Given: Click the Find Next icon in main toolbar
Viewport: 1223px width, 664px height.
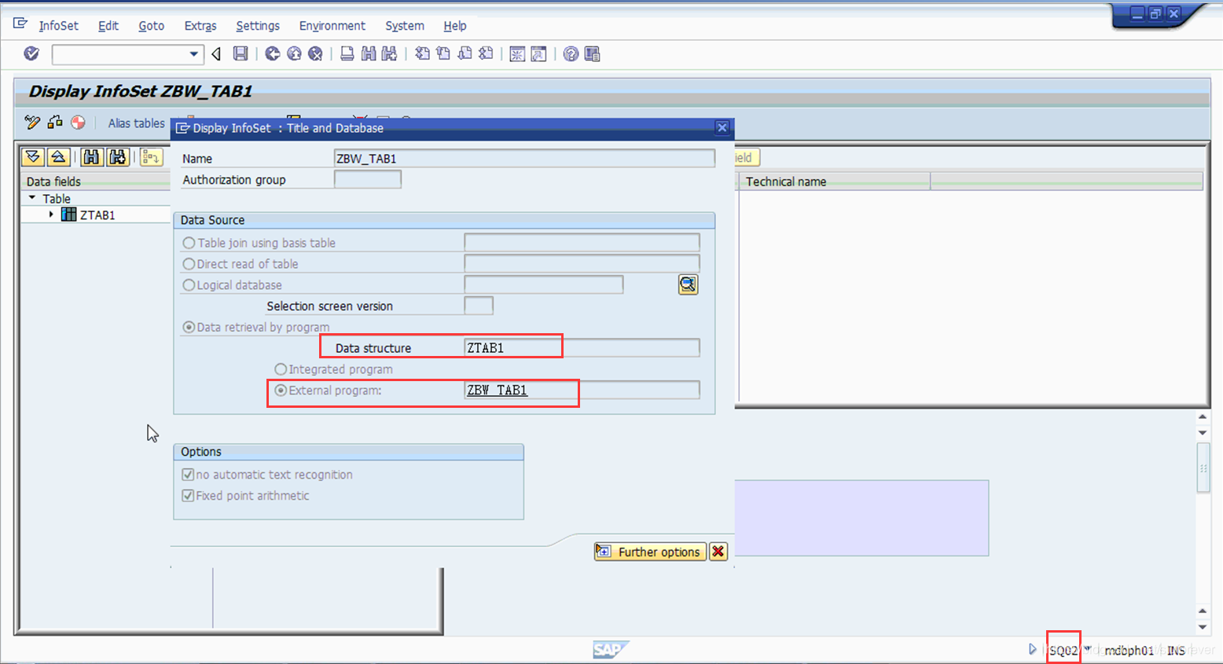Looking at the screenshot, I should coord(389,53).
